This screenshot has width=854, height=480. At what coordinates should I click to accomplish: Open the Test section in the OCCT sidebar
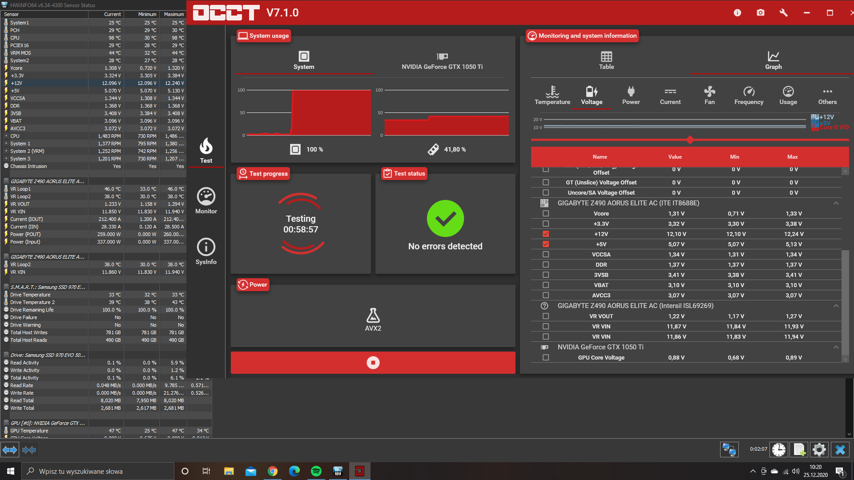(206, 151)
